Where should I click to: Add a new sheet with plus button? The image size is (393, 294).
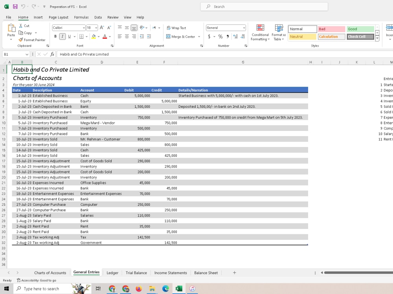[234, 273]
